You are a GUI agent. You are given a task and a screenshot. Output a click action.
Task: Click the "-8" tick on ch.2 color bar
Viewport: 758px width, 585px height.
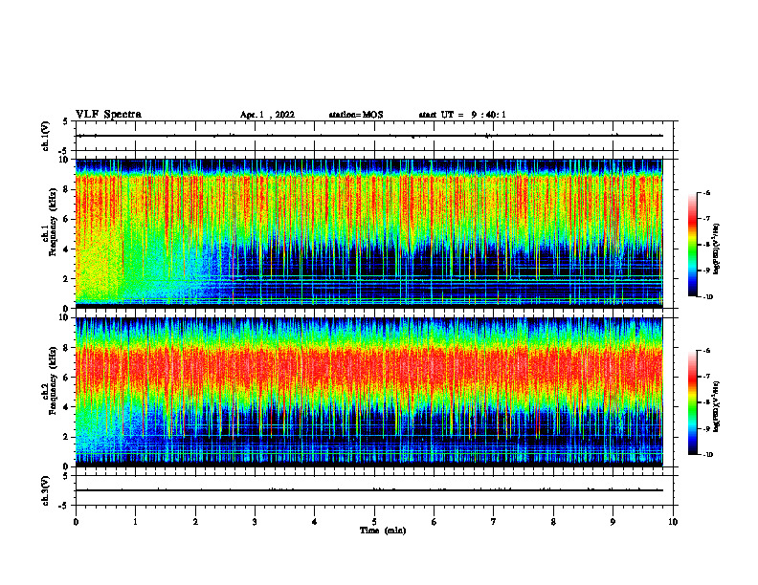706,402
